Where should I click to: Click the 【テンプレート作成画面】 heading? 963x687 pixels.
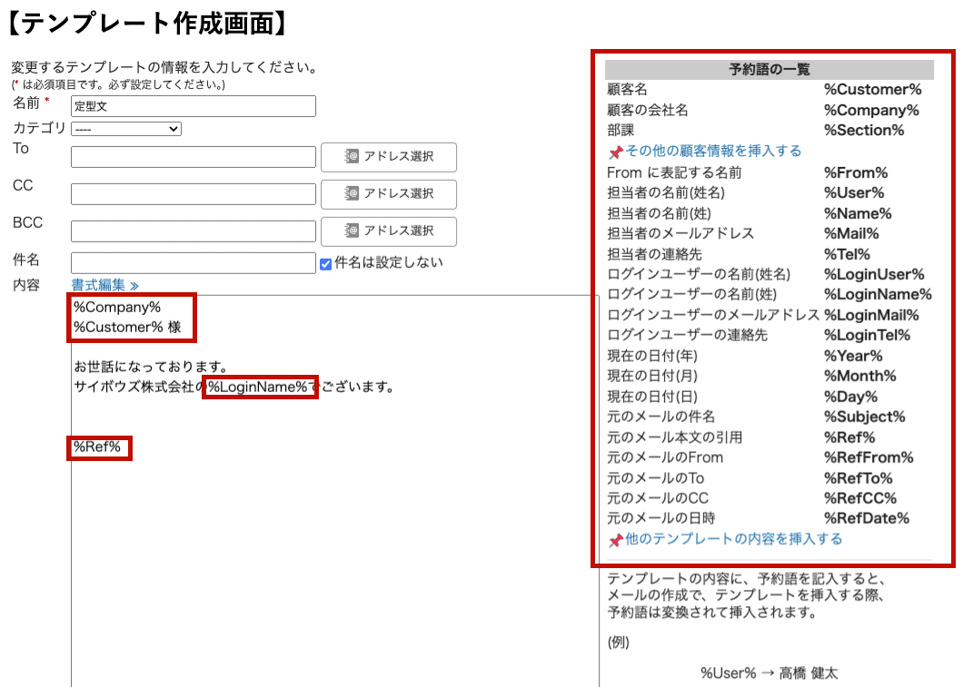(147, 24)
